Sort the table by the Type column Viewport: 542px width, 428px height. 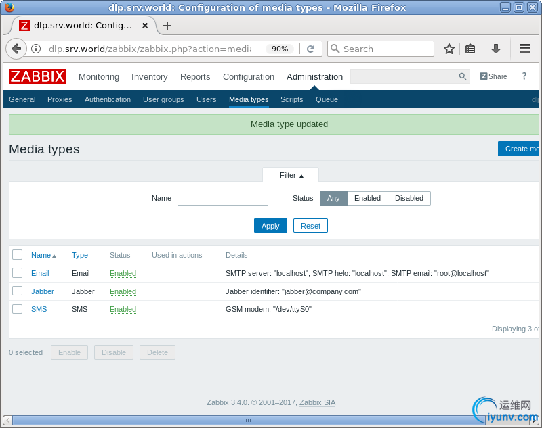click(80, 255)
